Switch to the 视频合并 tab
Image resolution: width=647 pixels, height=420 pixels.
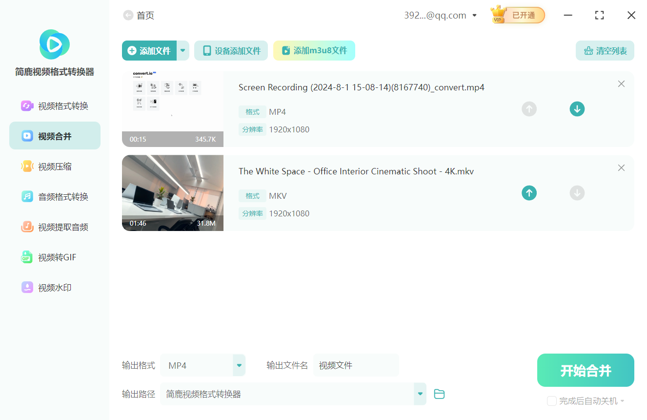pyautogui.click(x=54, y=135)
